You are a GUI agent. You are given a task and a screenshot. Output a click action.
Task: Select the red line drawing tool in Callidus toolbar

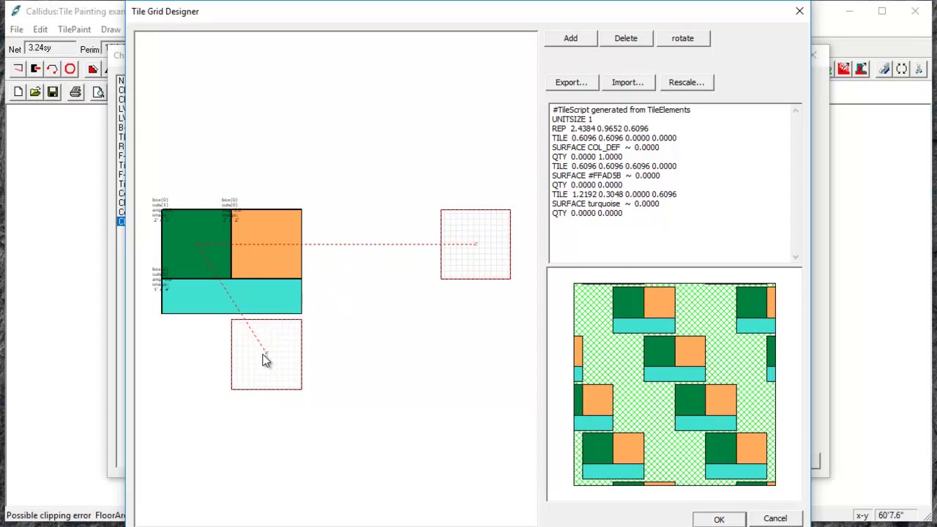click(x=18, y=69)
